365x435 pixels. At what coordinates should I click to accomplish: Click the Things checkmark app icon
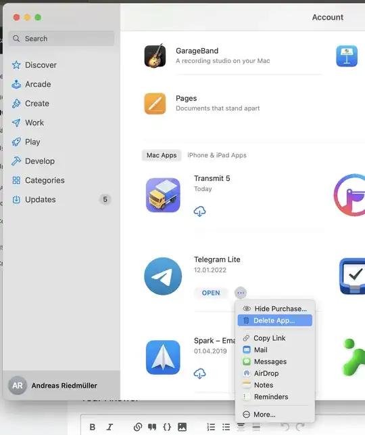352,276
